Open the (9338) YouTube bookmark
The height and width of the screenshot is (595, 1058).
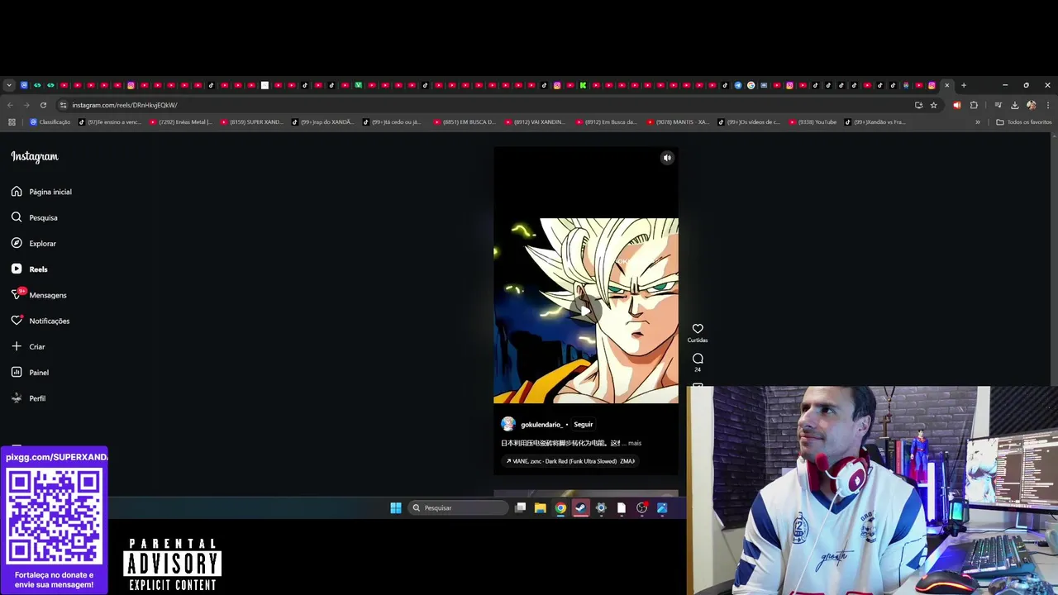point(813,122)
